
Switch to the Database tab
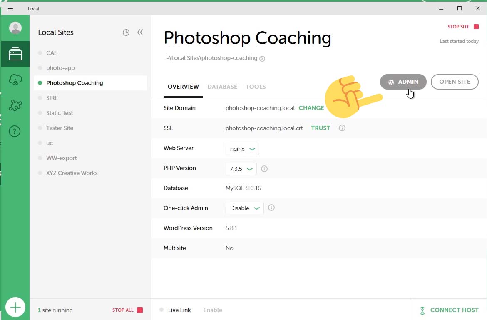222,87
